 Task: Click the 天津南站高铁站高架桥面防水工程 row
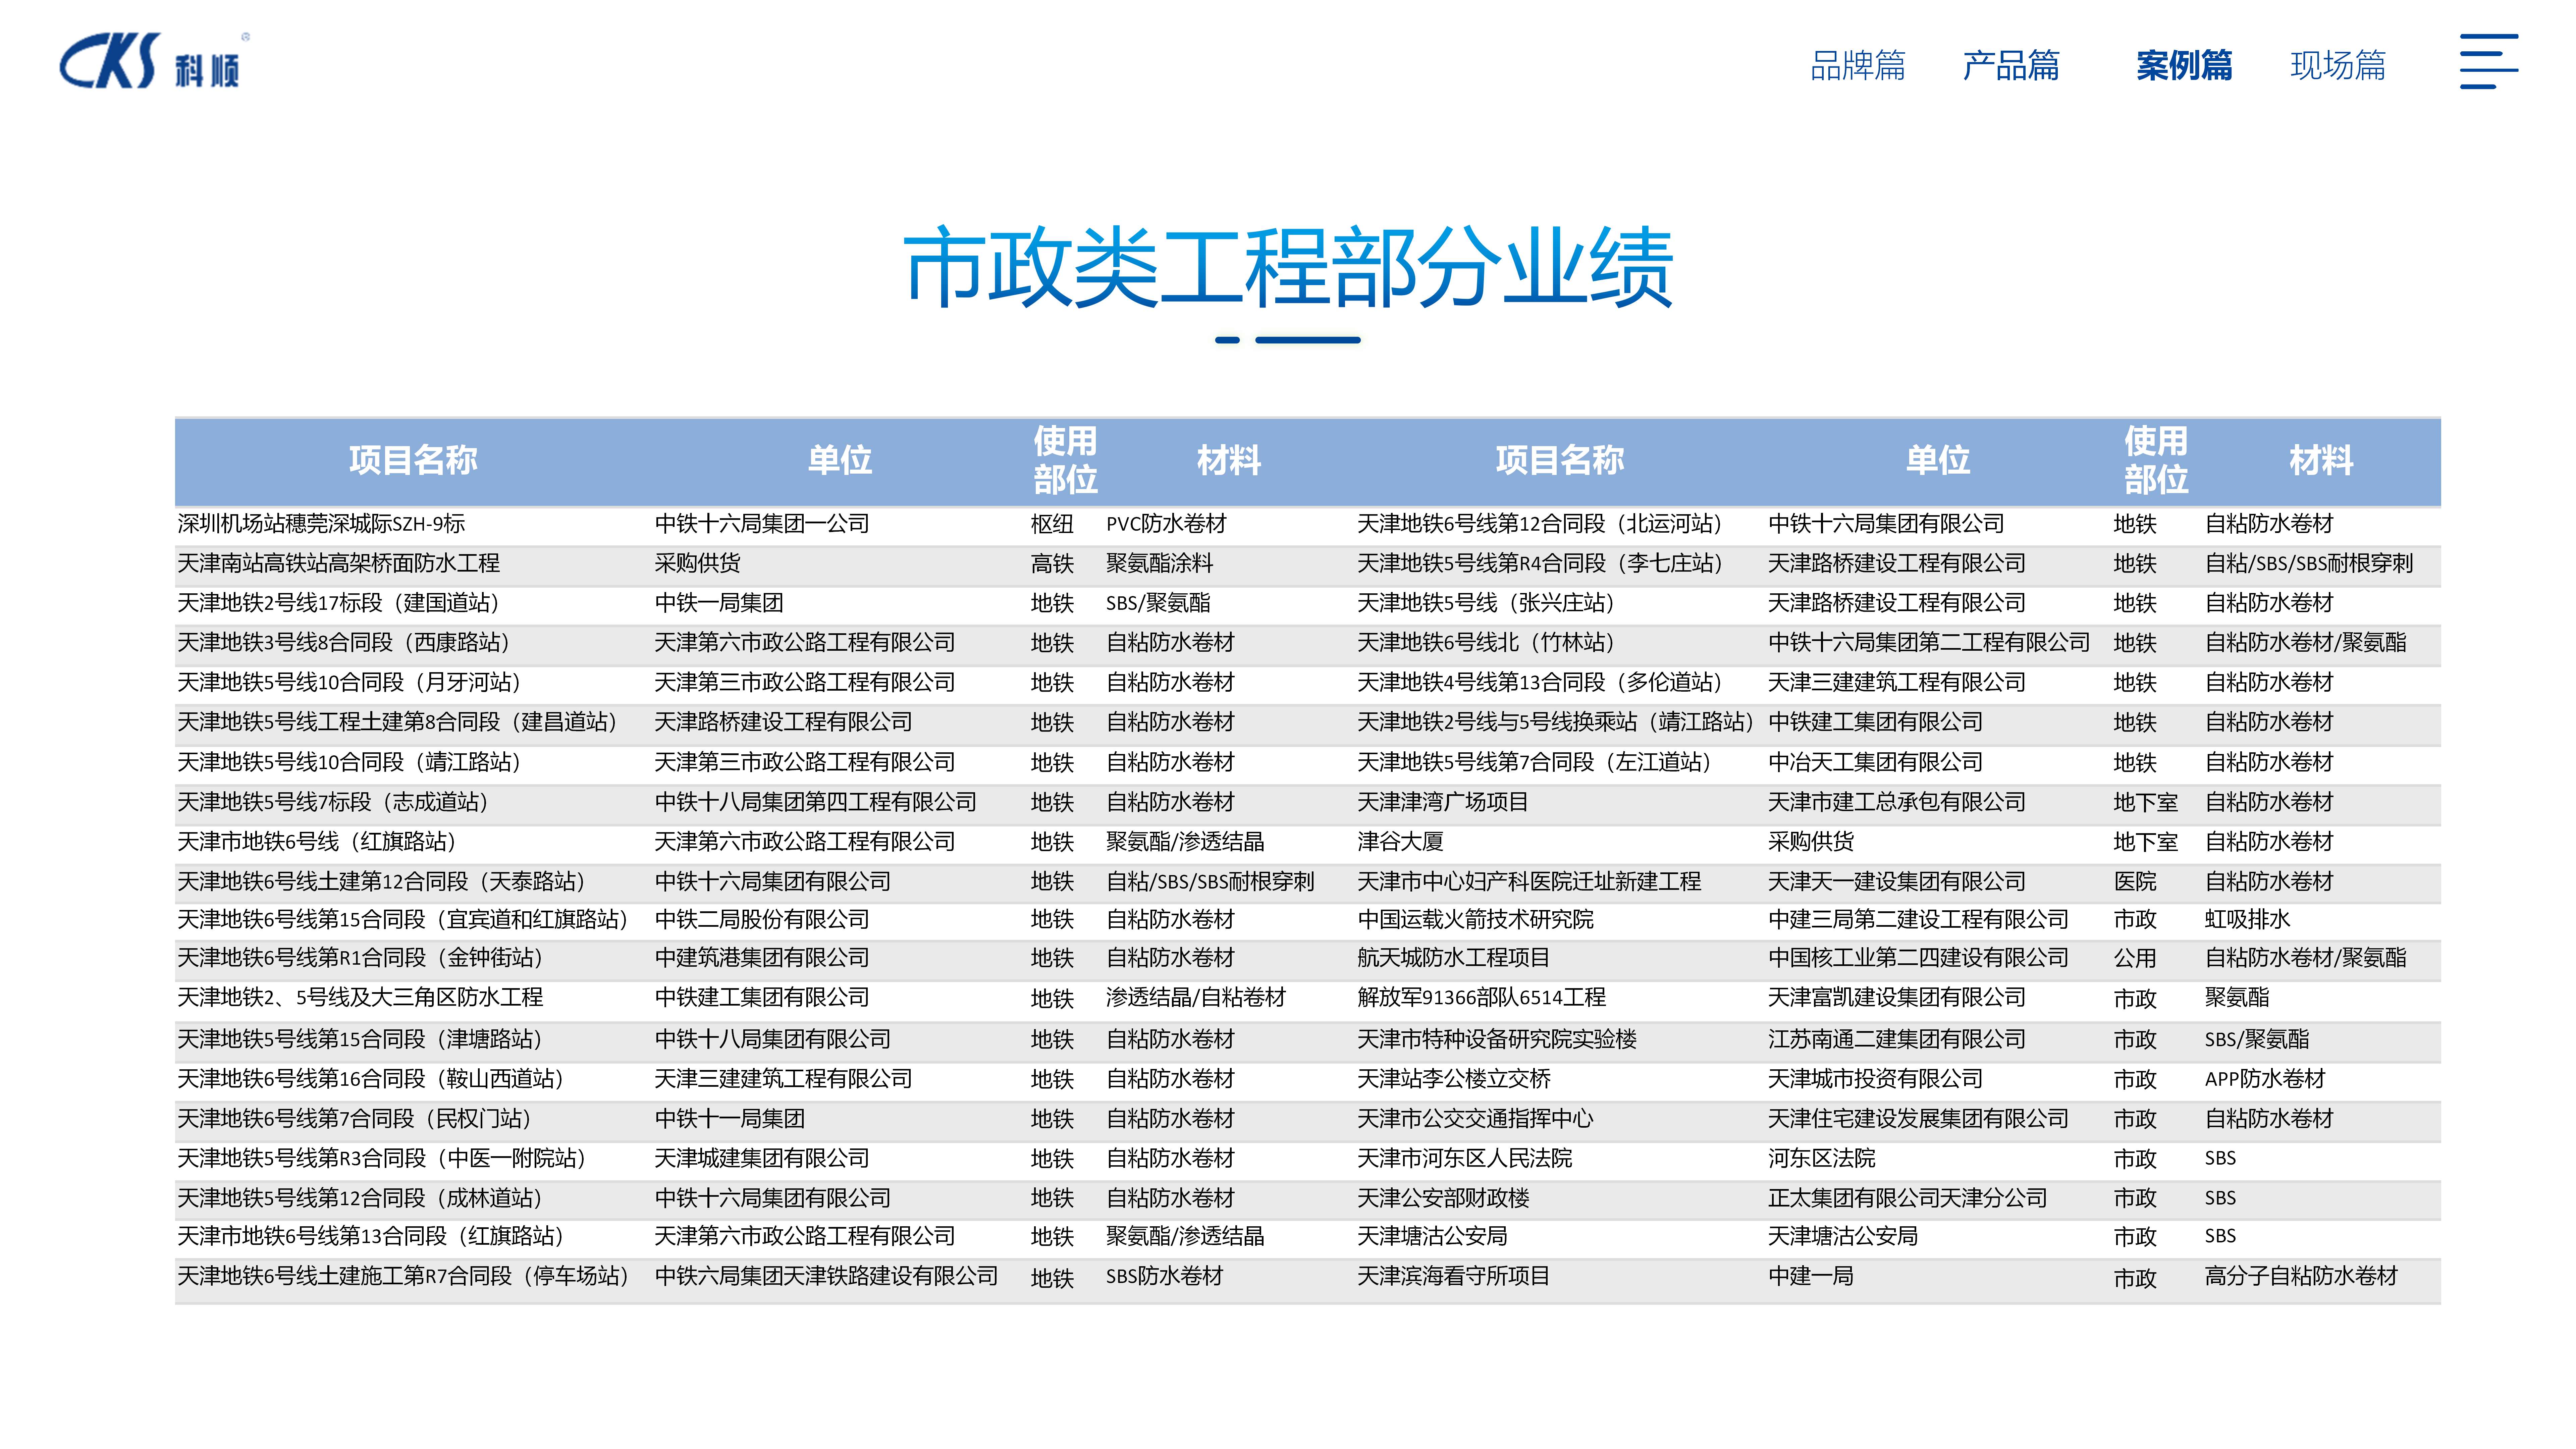[x=338, y=564]
